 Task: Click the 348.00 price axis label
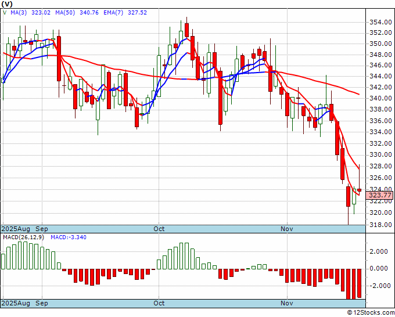(380, 55)
